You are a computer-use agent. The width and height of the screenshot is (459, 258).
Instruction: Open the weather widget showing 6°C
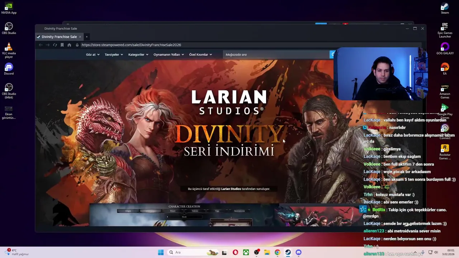[x=17, y=252]
